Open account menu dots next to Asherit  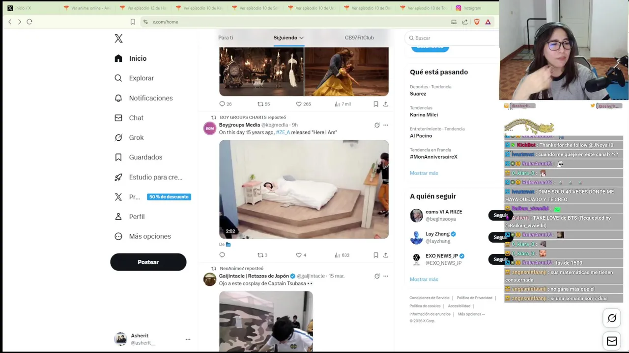(188, 339)
